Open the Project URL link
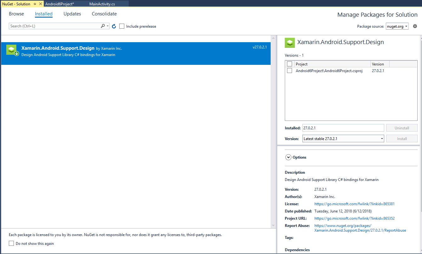This screenshot has width=422, height=254. tap(354, 218)
